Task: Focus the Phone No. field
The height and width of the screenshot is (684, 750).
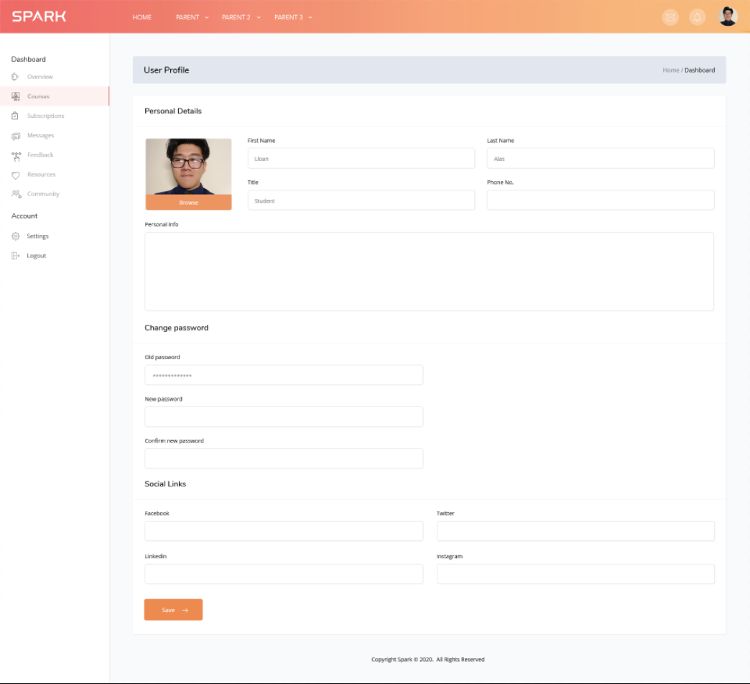Action: pyautogui.click(x=601, y=200)
